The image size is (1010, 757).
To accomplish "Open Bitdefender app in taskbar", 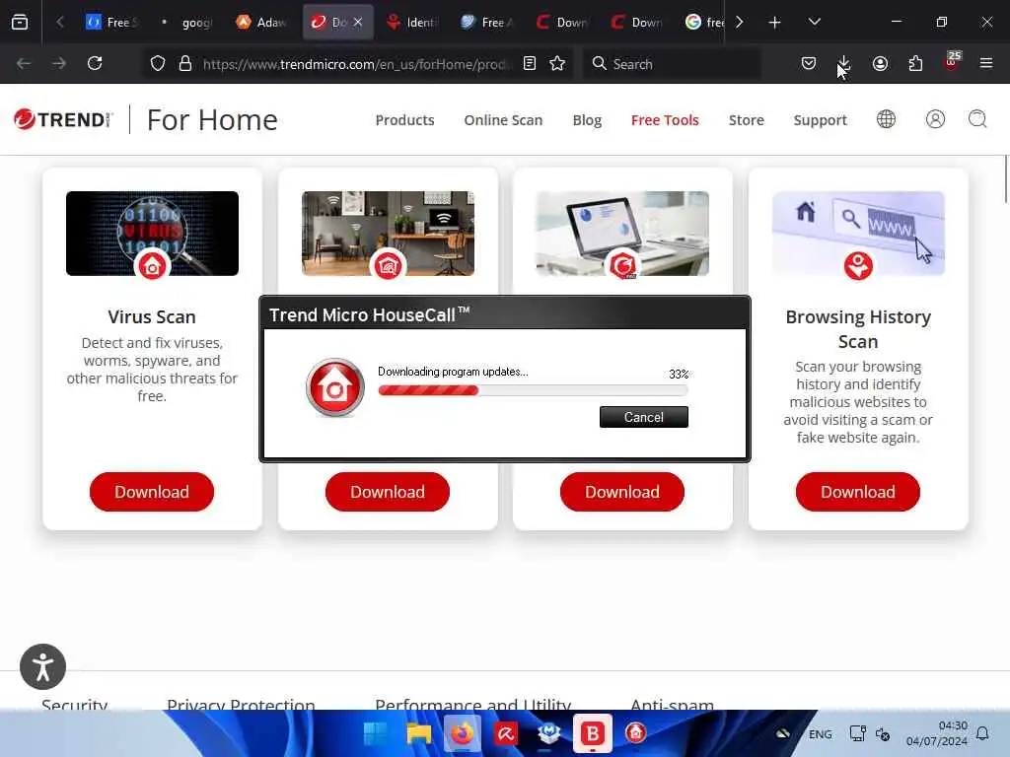I will [x=593, y=733].
